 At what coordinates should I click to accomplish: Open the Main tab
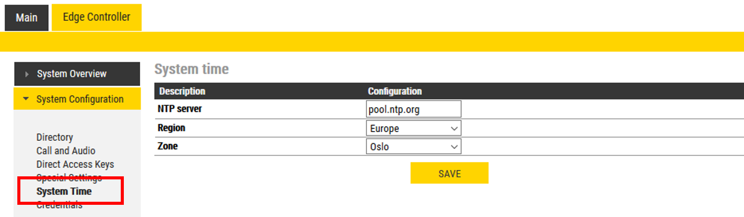(26, 18)
